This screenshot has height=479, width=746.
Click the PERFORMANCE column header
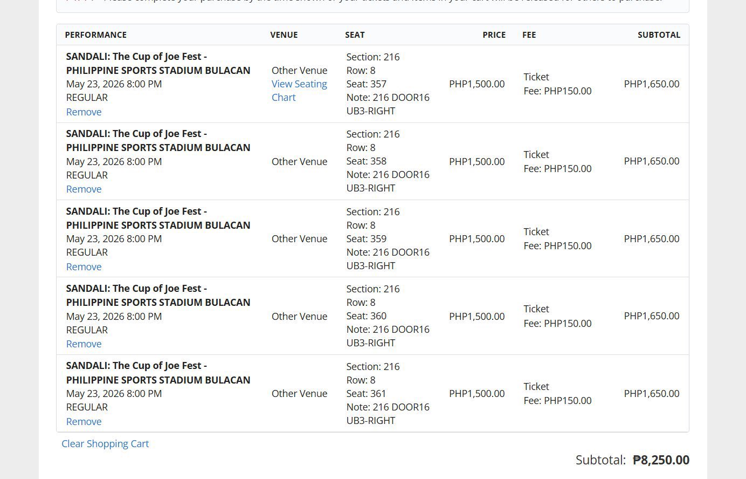(96, 35)
